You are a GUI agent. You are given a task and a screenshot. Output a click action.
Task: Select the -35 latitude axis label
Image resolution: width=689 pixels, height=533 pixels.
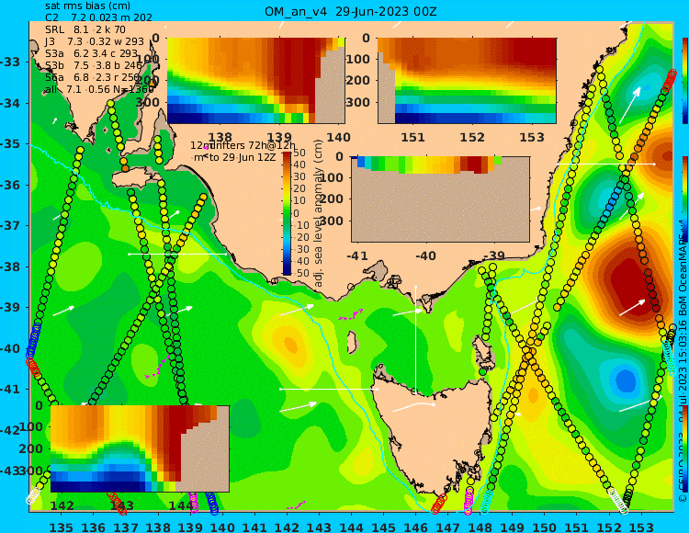click(x=8, y=144)
